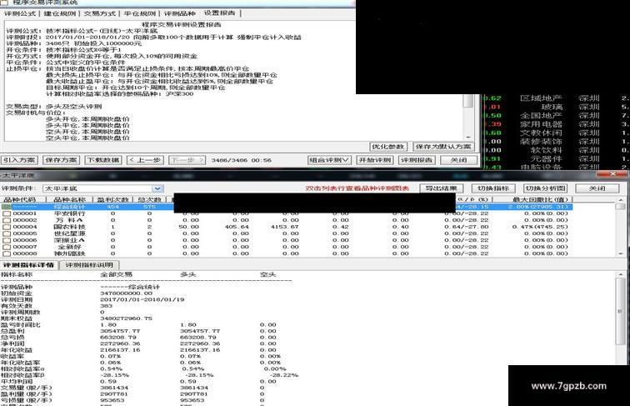Open the 评测公式 tab

tap(20, 13)
